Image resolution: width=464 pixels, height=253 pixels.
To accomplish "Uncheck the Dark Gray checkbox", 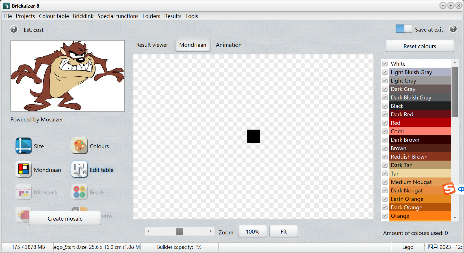I will pos(385,89).
